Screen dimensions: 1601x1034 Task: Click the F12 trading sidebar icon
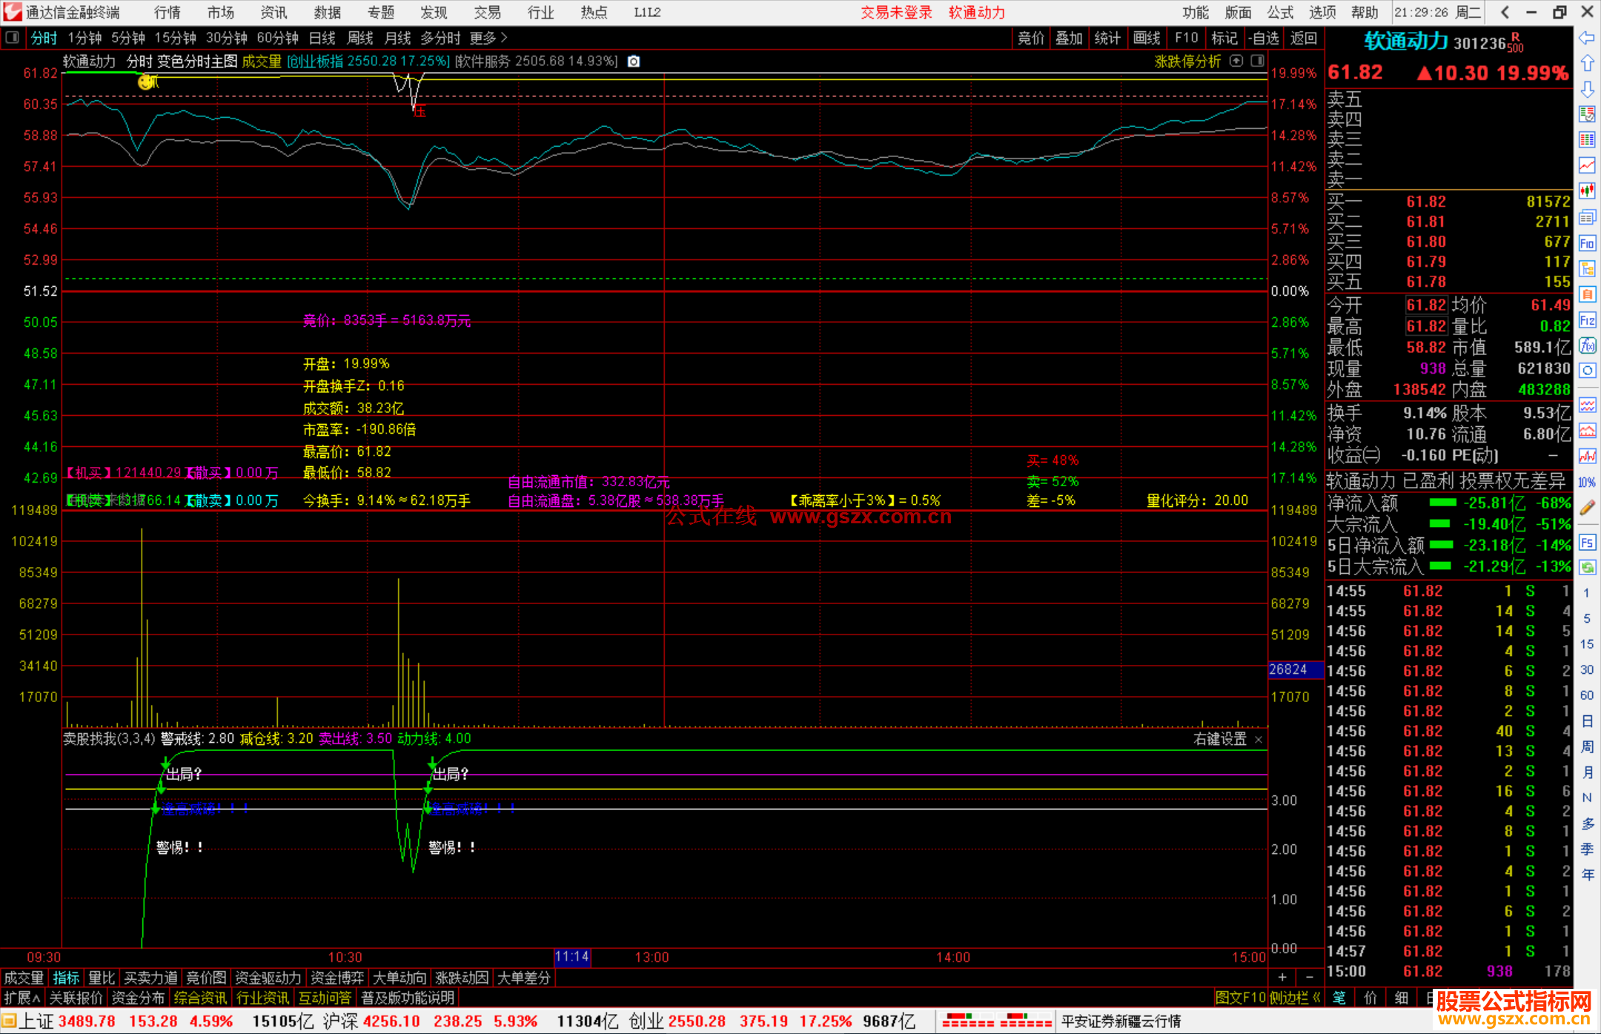pos(1587,320)
